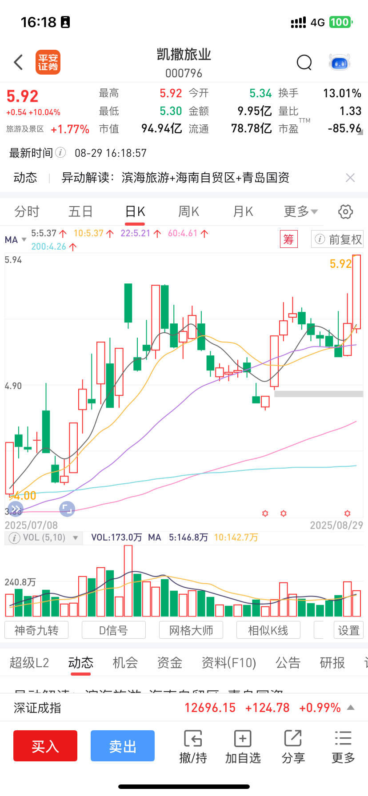368x796 pixels.
Task: Select the lower 动态 tab
Action: click(80, 663)
